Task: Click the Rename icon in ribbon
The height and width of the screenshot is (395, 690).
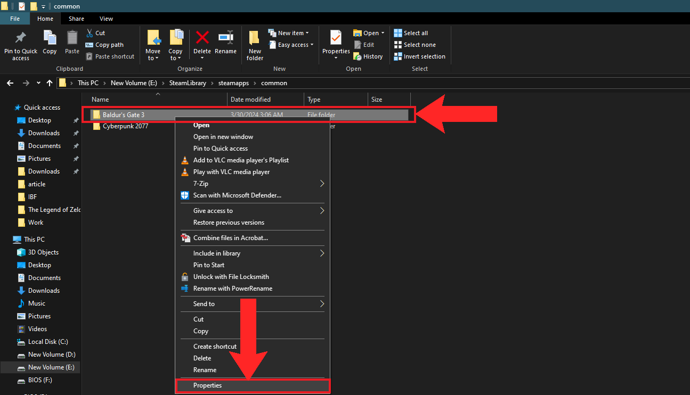Action: [225, 38]
